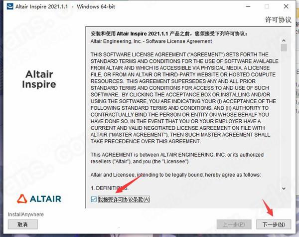The width and height of the screenshot is (299, 237).
Task: Click the 取消 cancel button
Action: 23,225
